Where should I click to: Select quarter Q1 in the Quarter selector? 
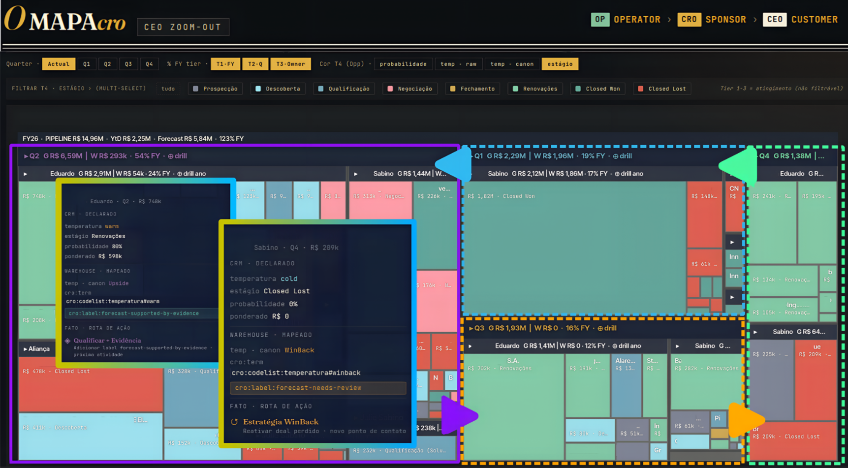pos(87,64)
